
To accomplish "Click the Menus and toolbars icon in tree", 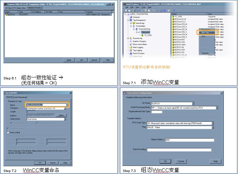I will (x=131, y=44).
